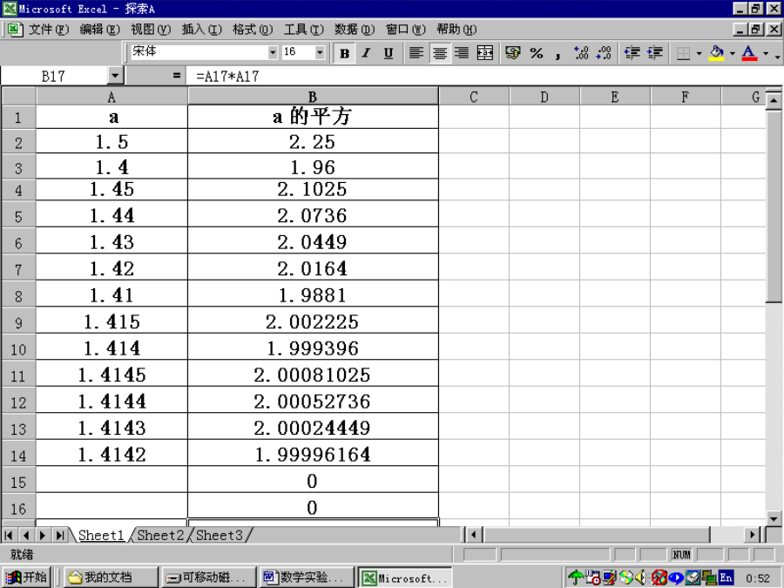
Task: Open 文件 menu
Action: click(x=49, y=30)
